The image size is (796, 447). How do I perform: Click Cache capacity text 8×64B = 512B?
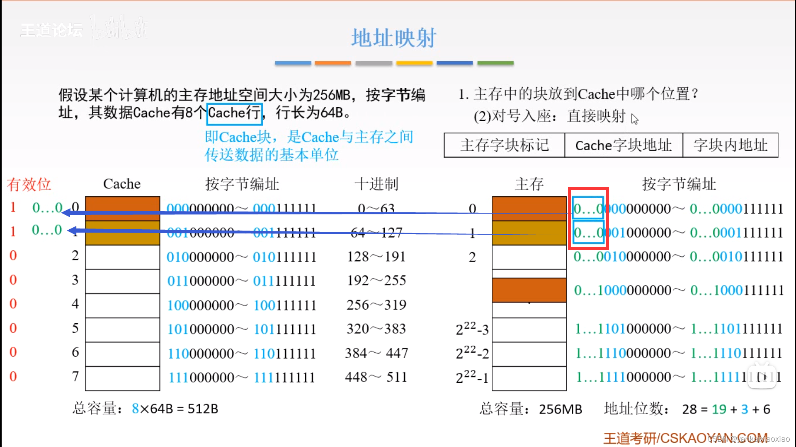(x=175, y=409)
